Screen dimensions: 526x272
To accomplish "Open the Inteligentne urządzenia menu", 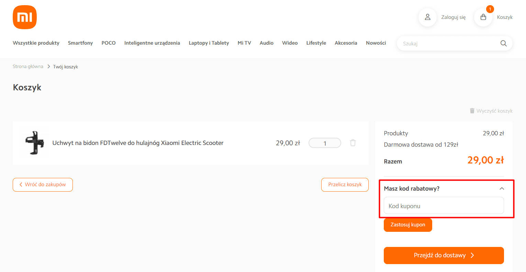I will (x=152, y=43).
